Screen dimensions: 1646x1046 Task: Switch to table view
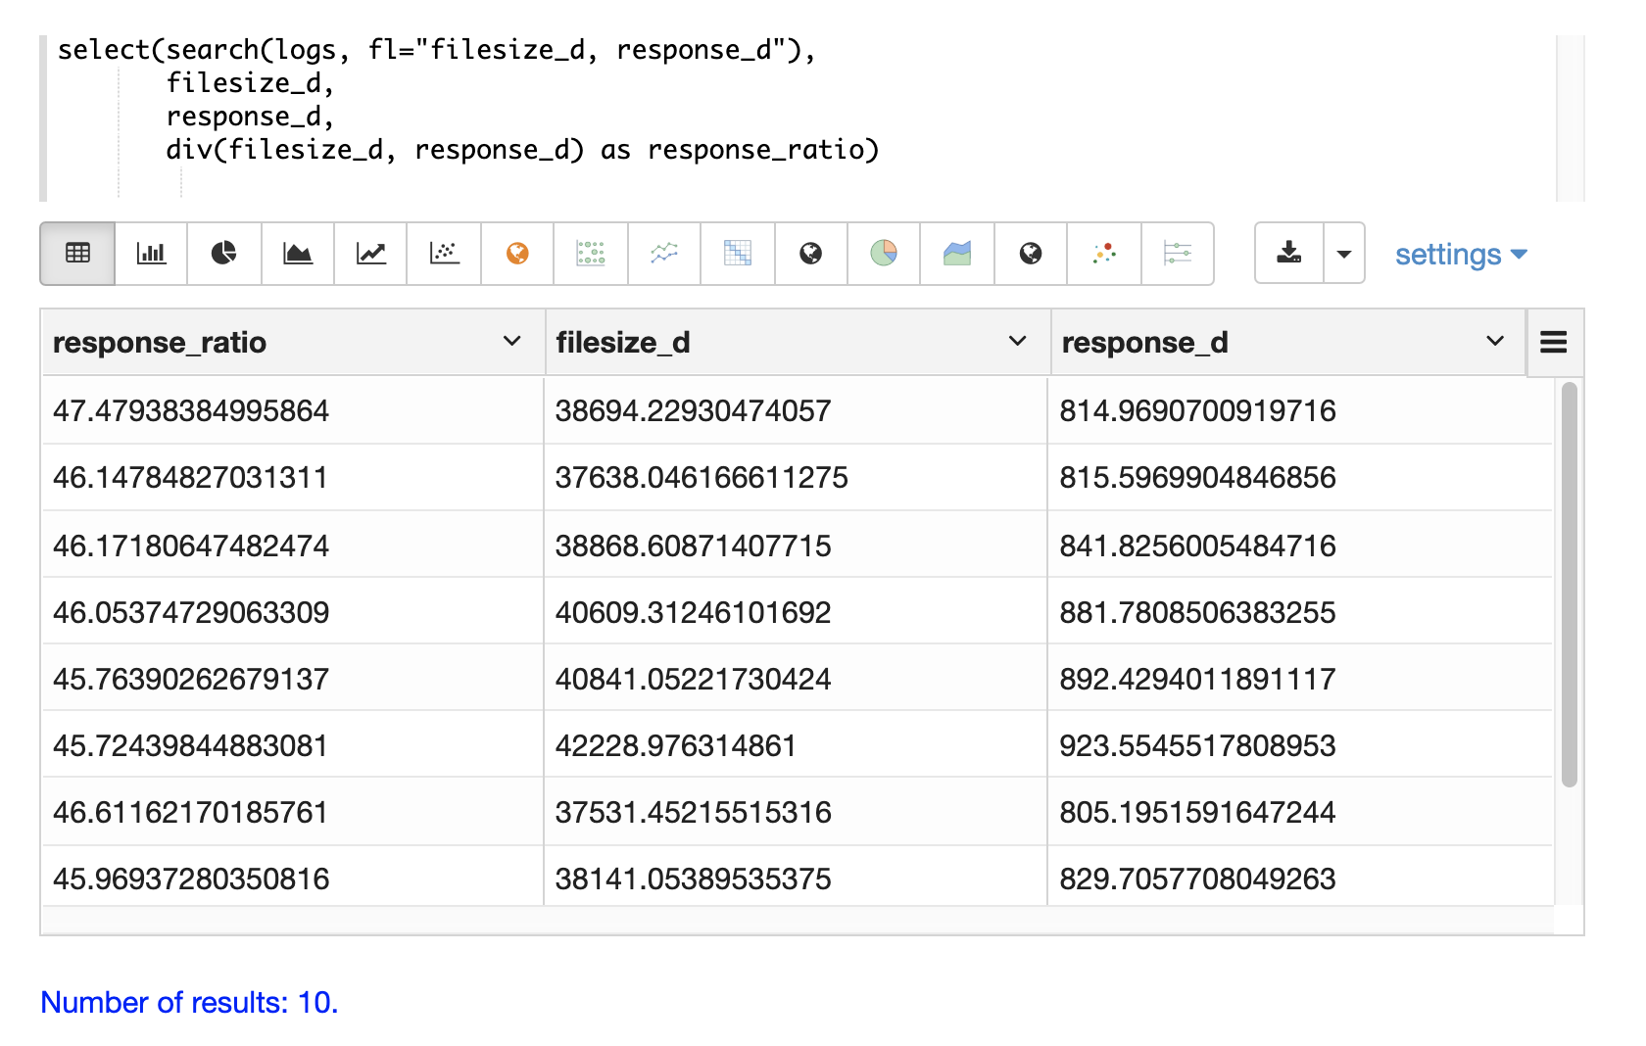pyautogui.click(x=77, y=254)
